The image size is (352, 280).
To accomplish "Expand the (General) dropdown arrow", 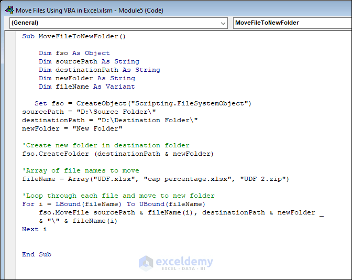I will coord(223,23).
